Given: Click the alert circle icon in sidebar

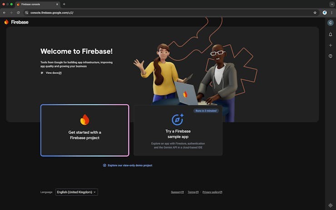Looking at the screenshot, I should [x=331, y=56].
